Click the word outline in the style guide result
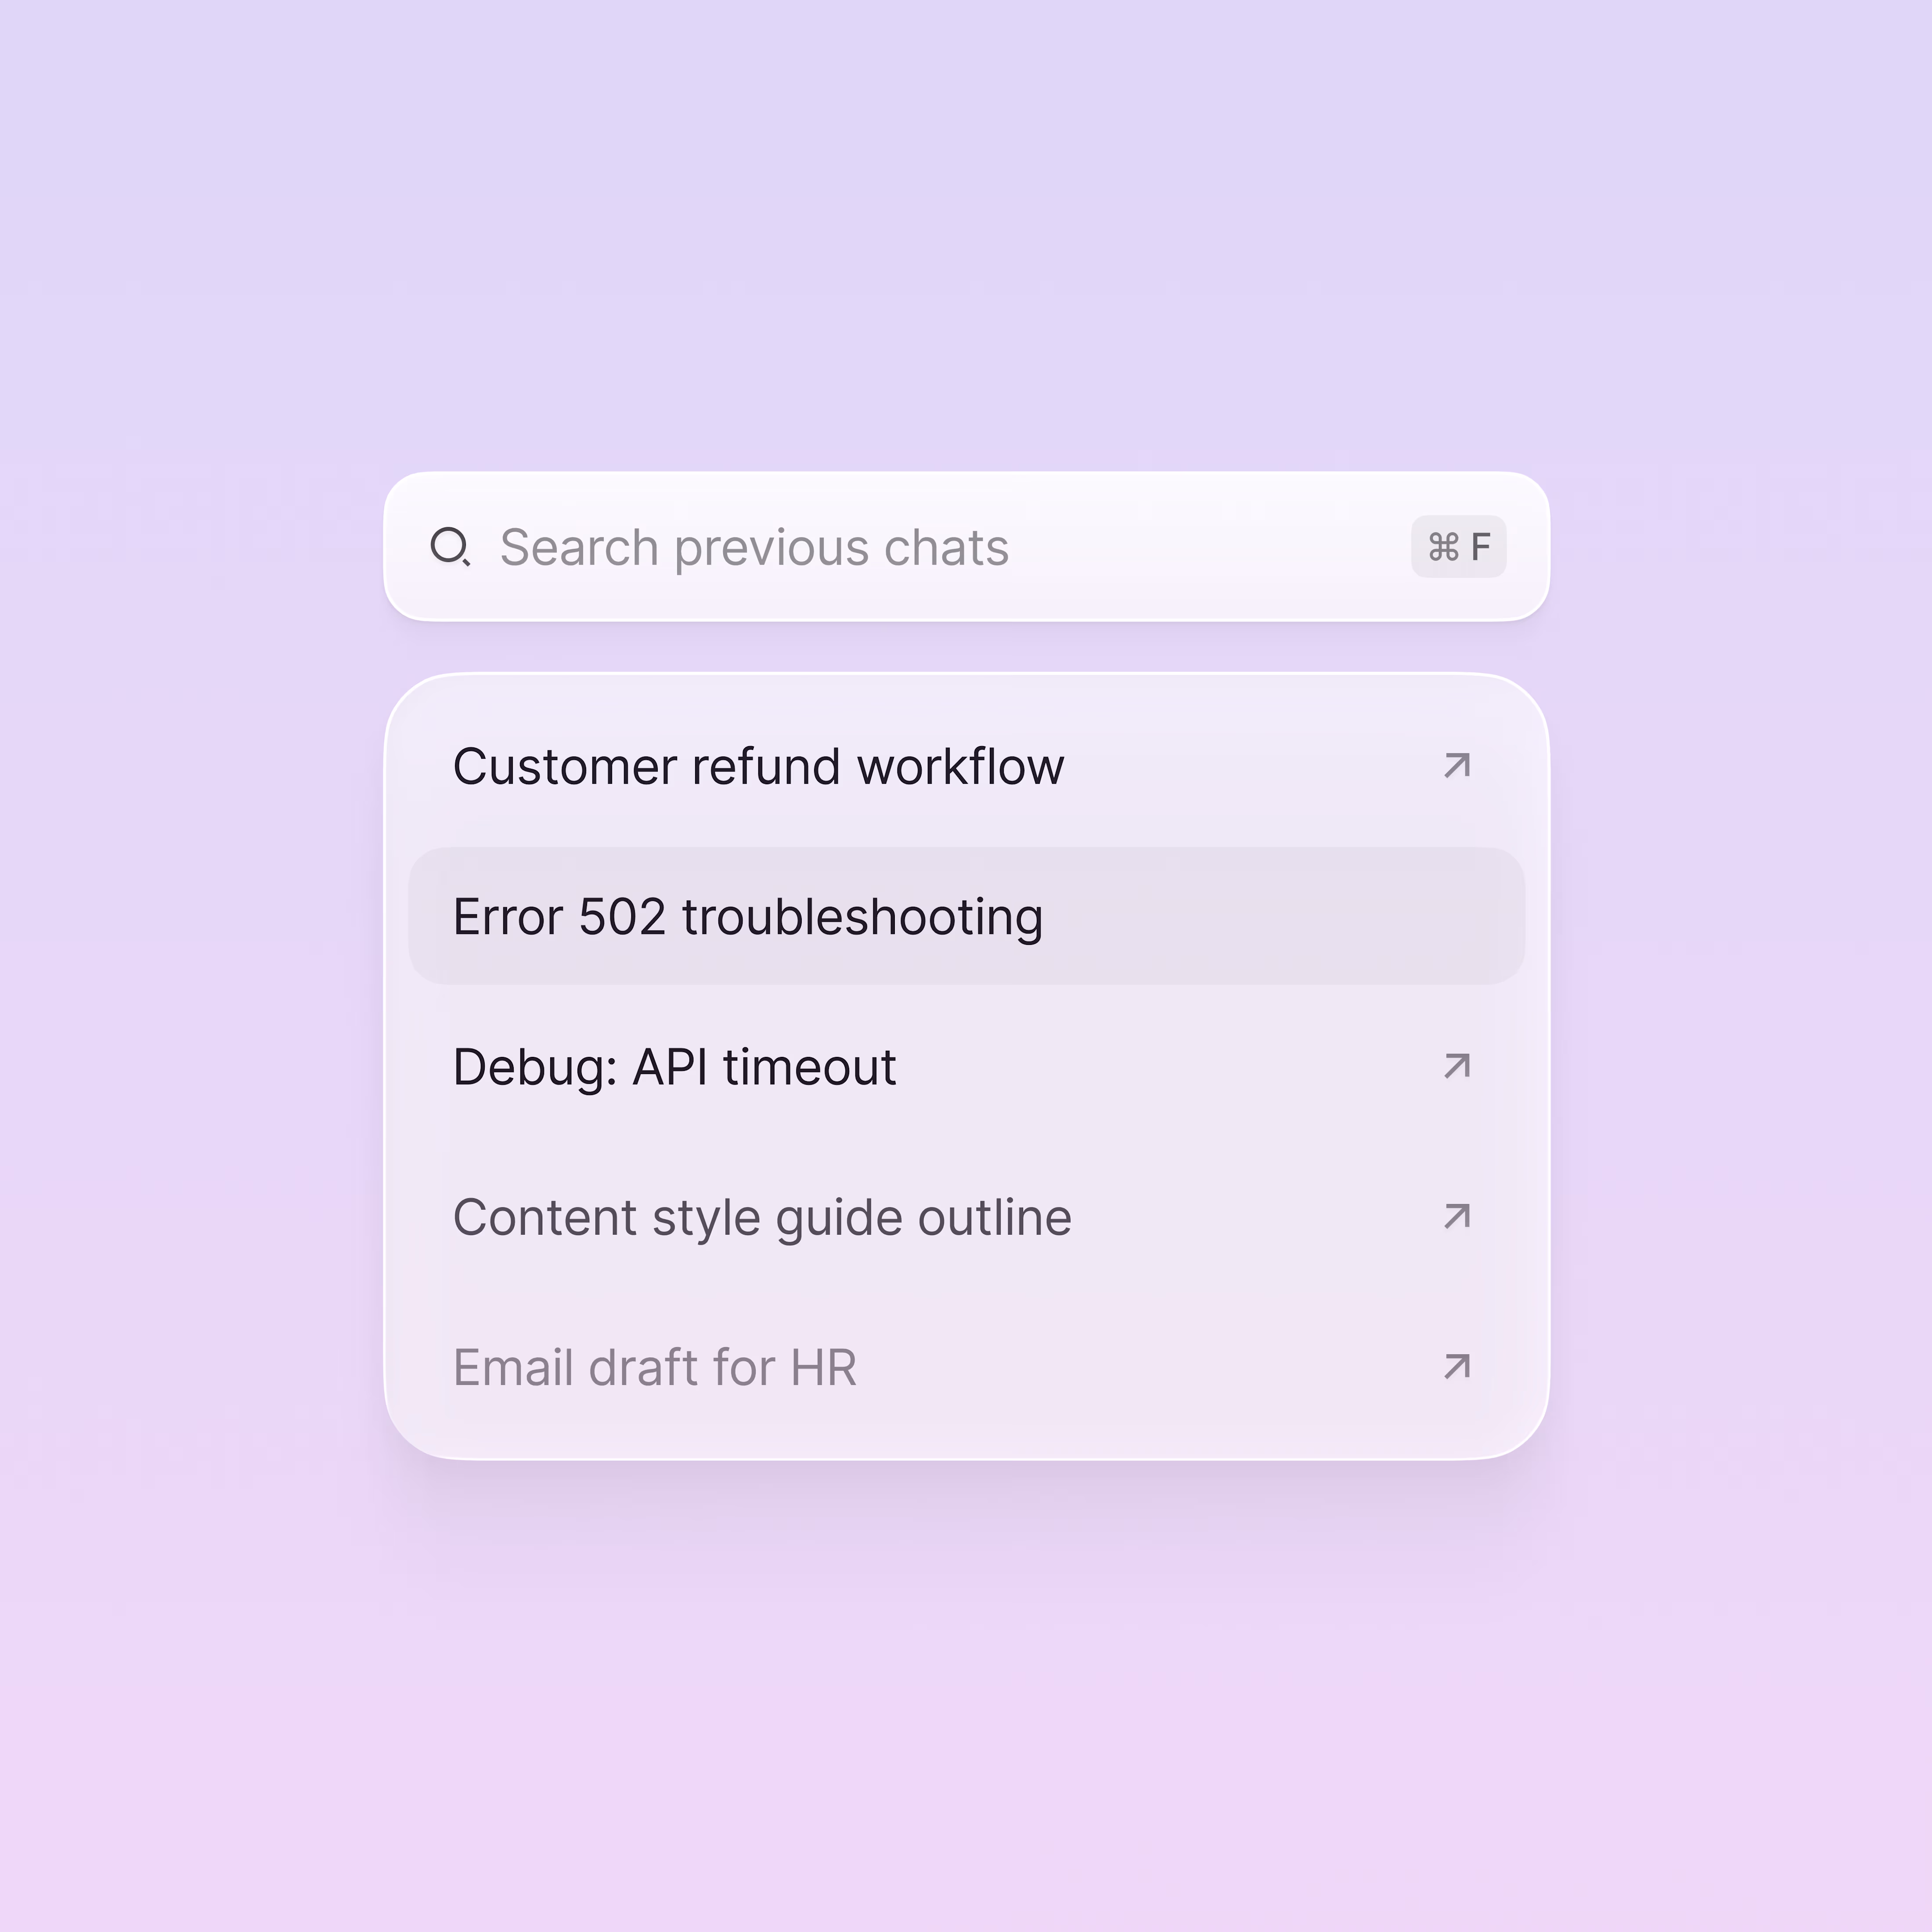Viewport: 1932px width, 1932px height. click(x=995, y=1217)
